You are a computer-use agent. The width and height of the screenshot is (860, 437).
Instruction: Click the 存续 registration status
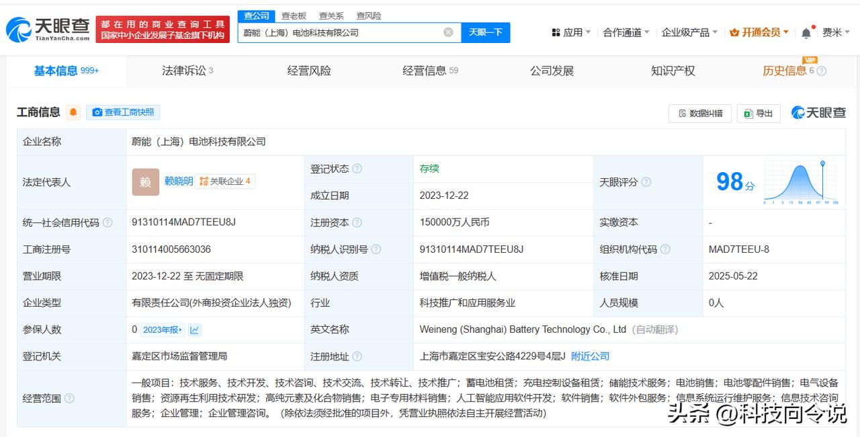pos(429,169)
